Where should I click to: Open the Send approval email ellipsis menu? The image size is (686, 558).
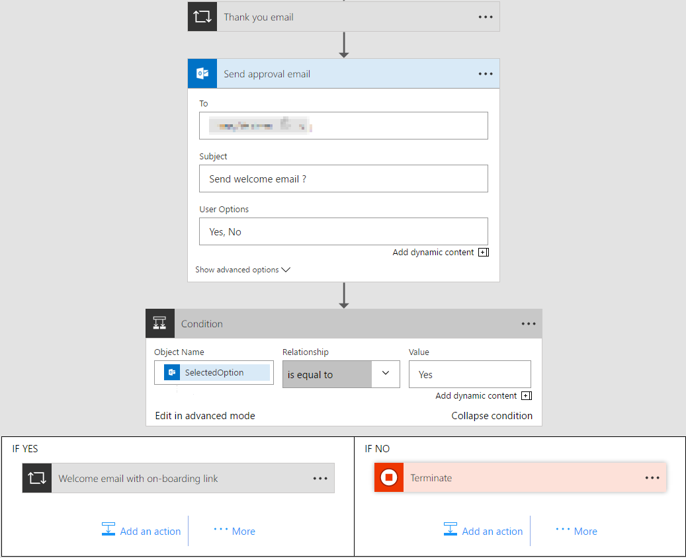(486, 74)
